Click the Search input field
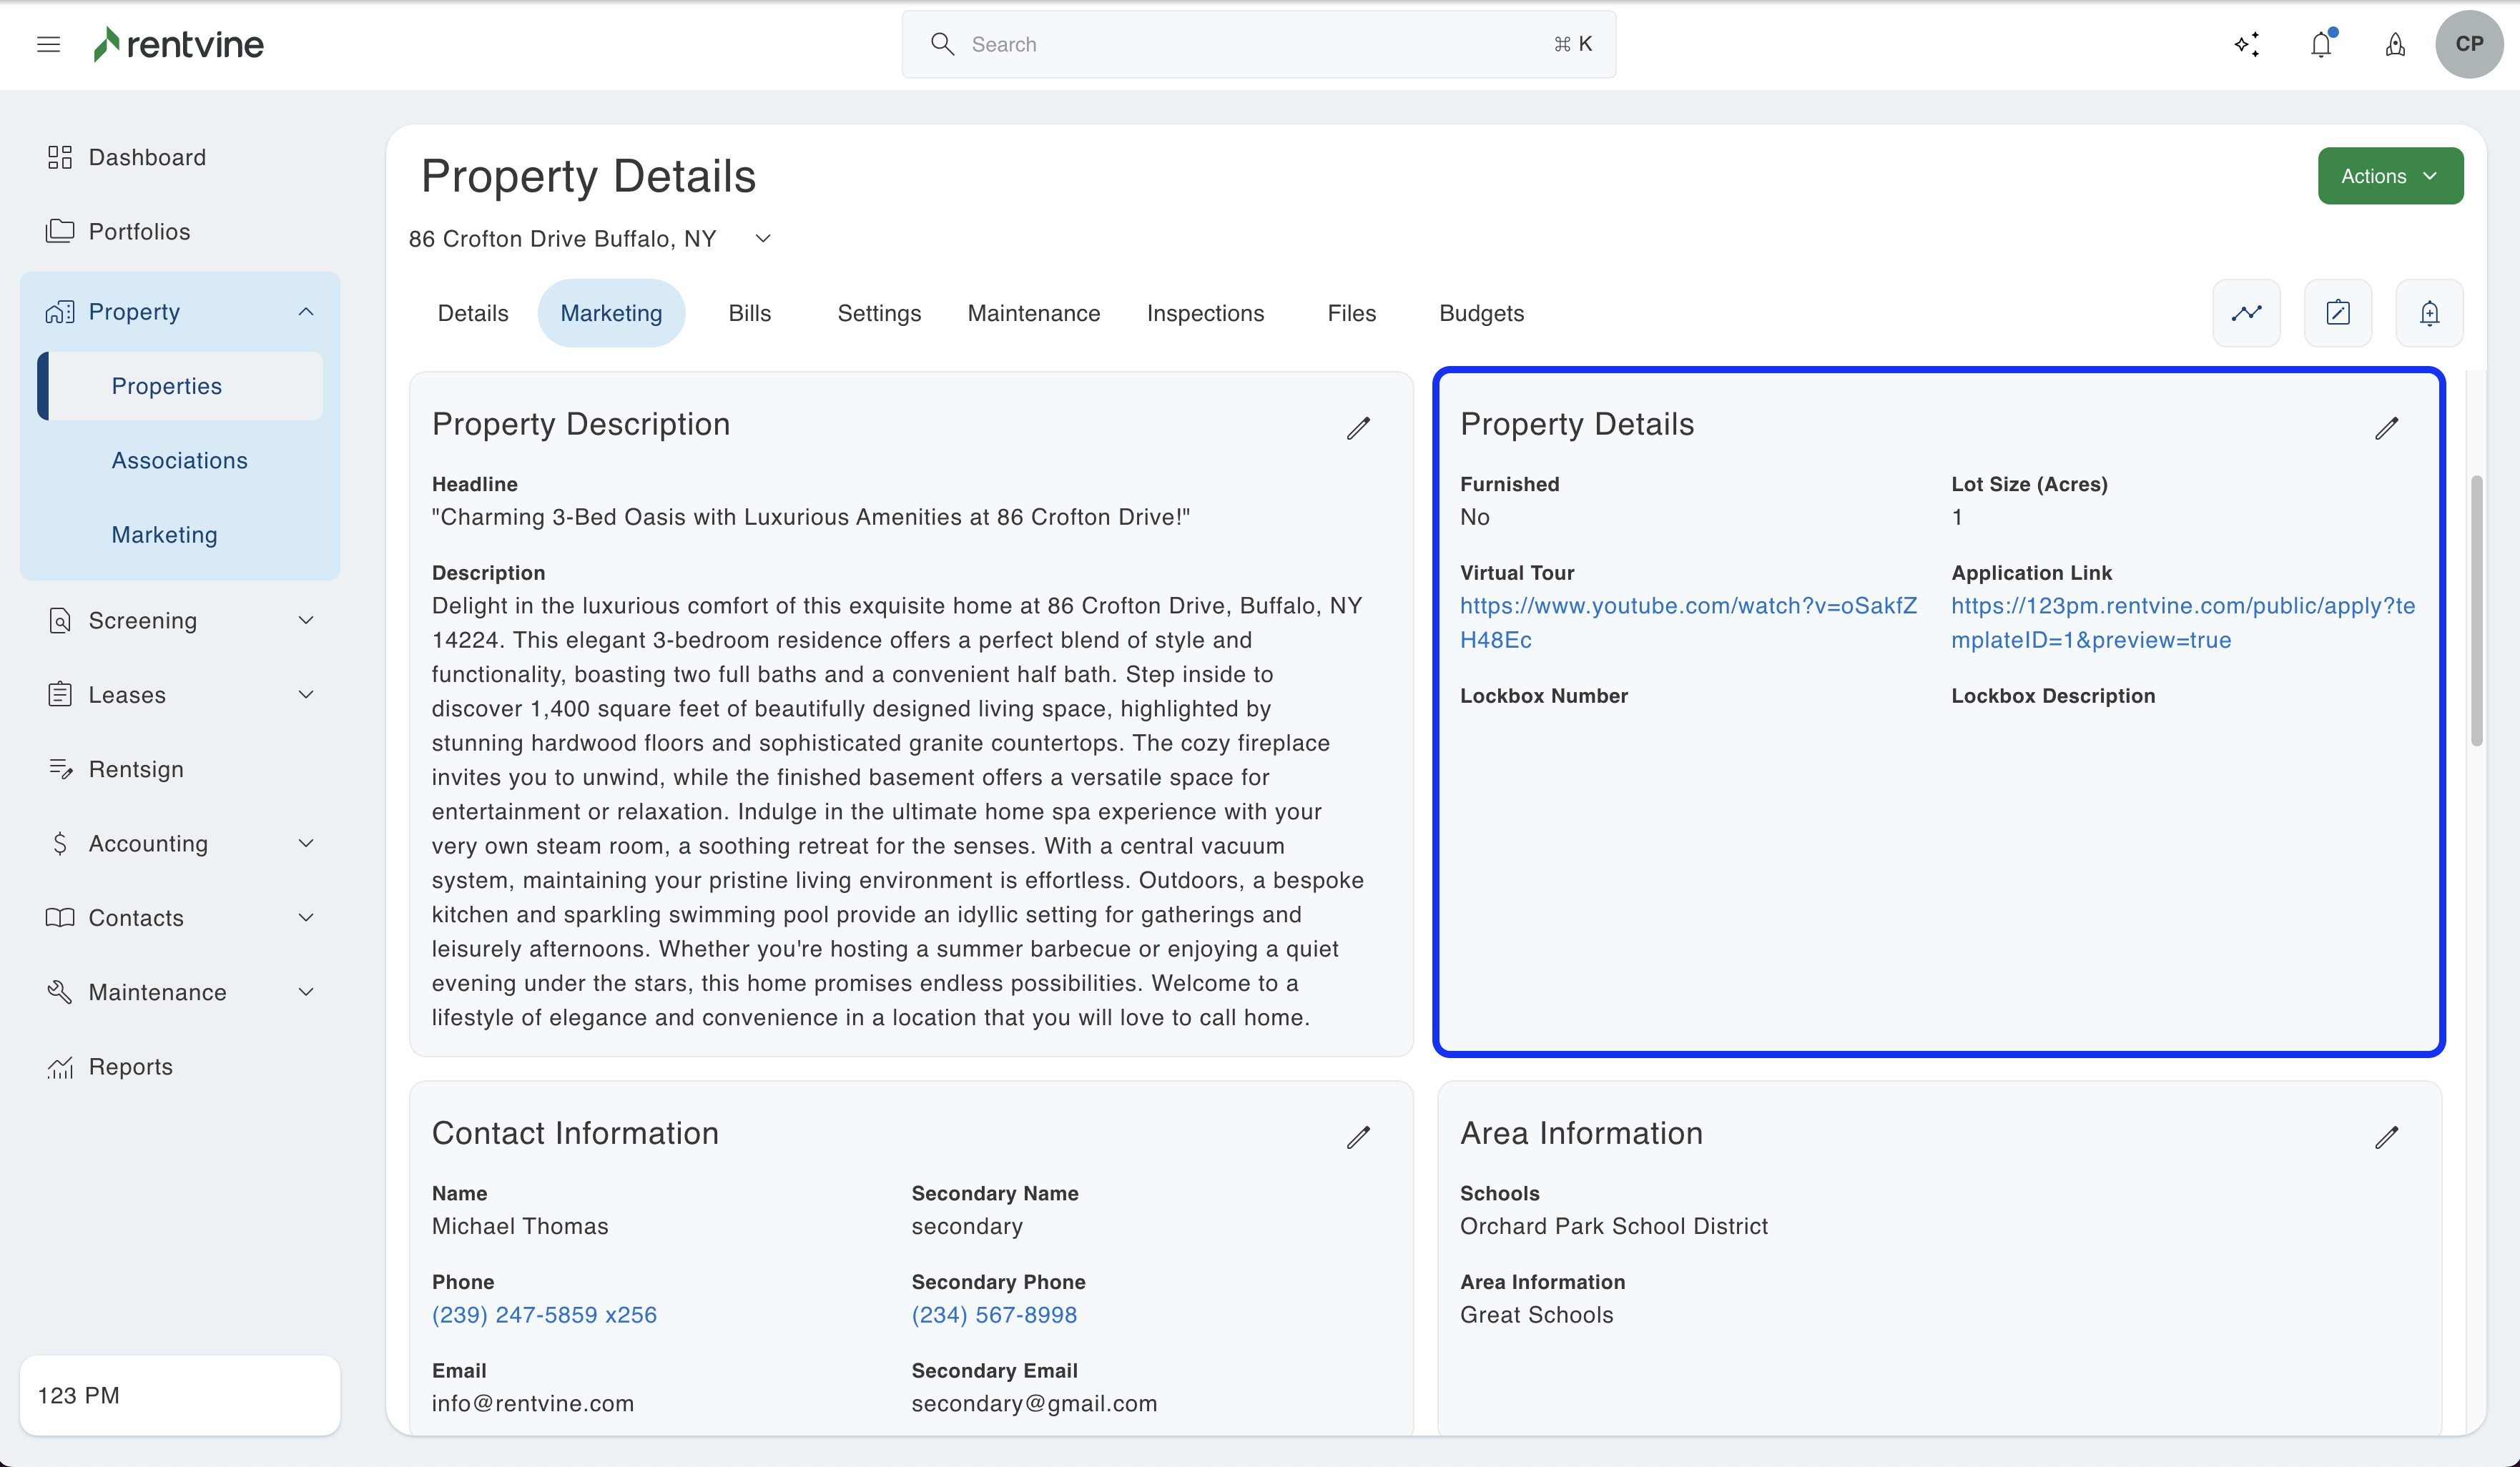The width and height of the screenshot is (2520, 1467). point(1258,44)
